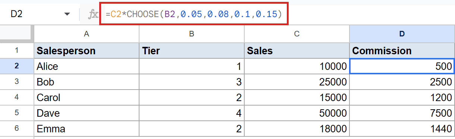Select the cell containing Carol
Image resolution: width=455 pixels, height=139 pixels.
87,98
